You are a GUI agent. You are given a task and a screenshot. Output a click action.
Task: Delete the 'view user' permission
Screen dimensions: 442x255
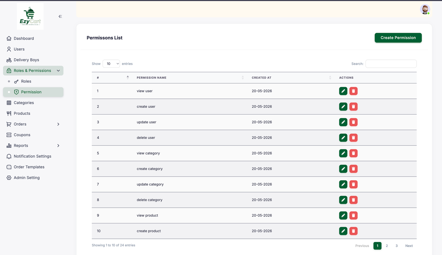click(353, 91)
